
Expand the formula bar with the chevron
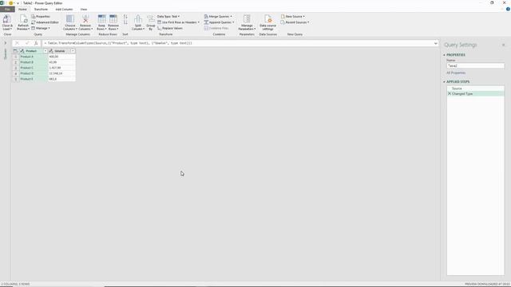pos(436,43)
